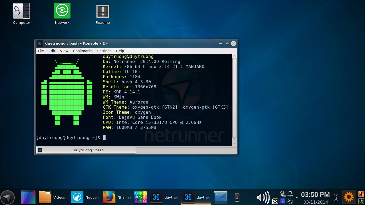Click the 'Resolution: 1366x768' line
The width and height of the screenshot is (365, 205).
tap(129, 87)
